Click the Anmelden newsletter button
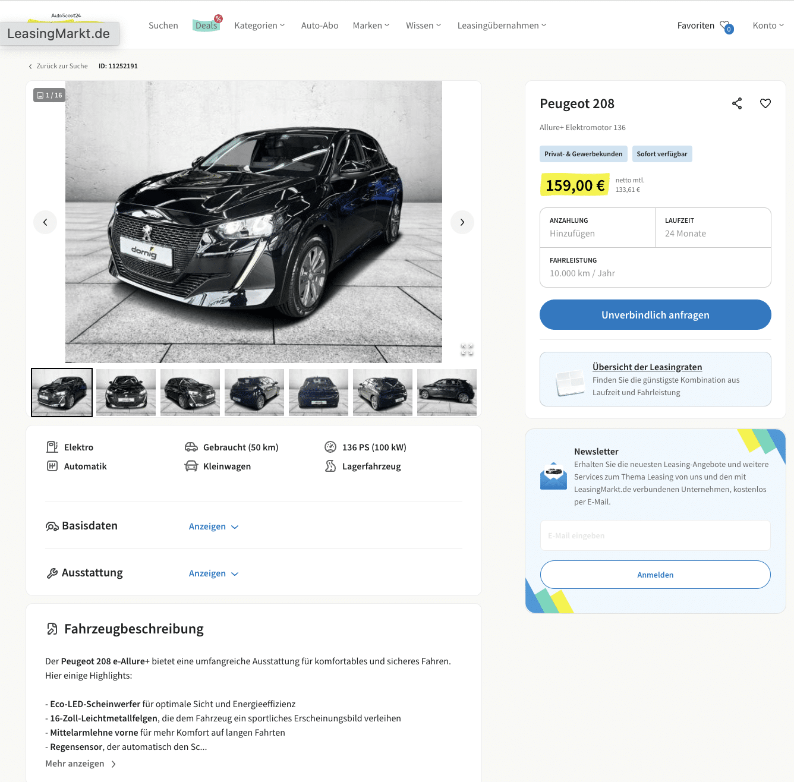 656,575
